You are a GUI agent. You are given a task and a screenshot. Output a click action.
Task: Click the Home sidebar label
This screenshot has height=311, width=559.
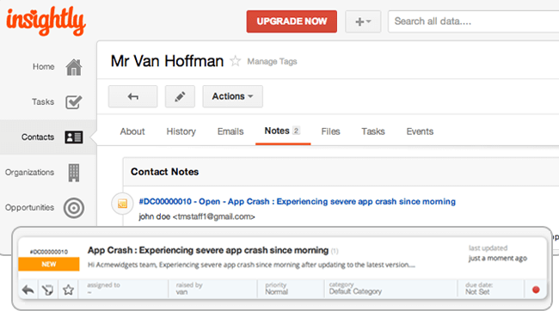pos(44,67)
